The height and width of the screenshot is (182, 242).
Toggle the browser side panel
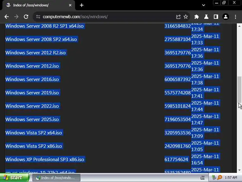click(x=216, y=17)
